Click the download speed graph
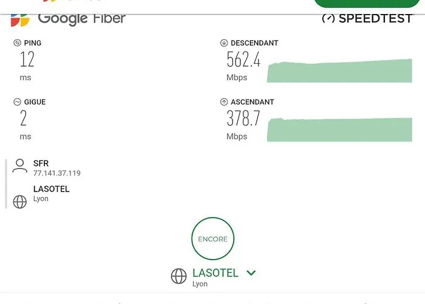The height and width of the screenshot is (304, 425). pyautogui.click(x=339, y=71)
